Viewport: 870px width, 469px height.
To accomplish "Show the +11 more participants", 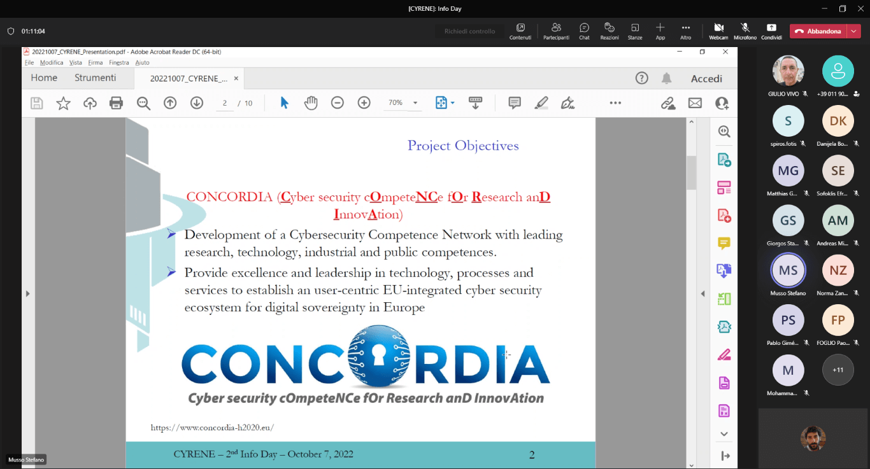I will click(838, 370).
